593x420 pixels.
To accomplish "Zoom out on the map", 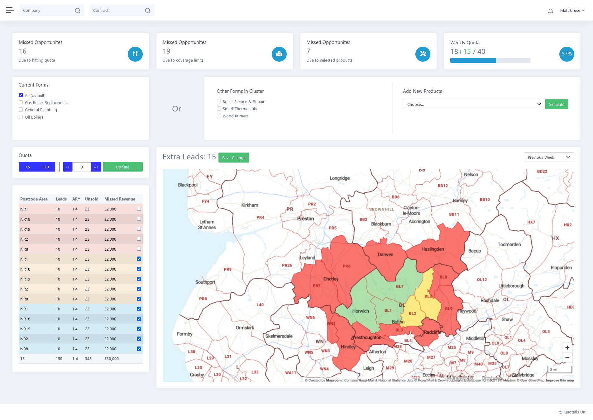I will [x=567, y=358].
